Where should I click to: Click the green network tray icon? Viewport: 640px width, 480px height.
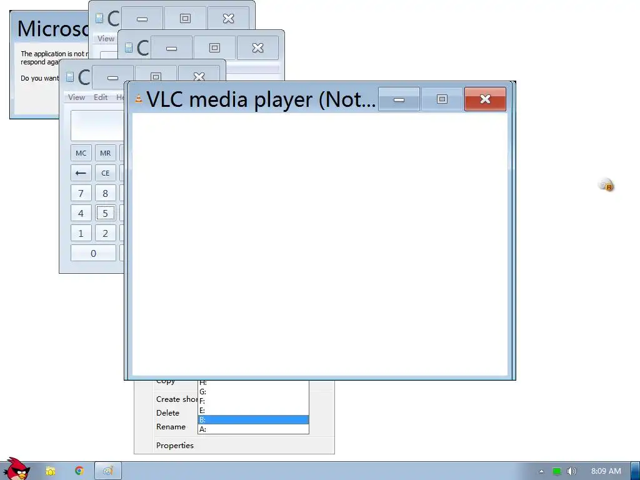click(x=557, y=471)
